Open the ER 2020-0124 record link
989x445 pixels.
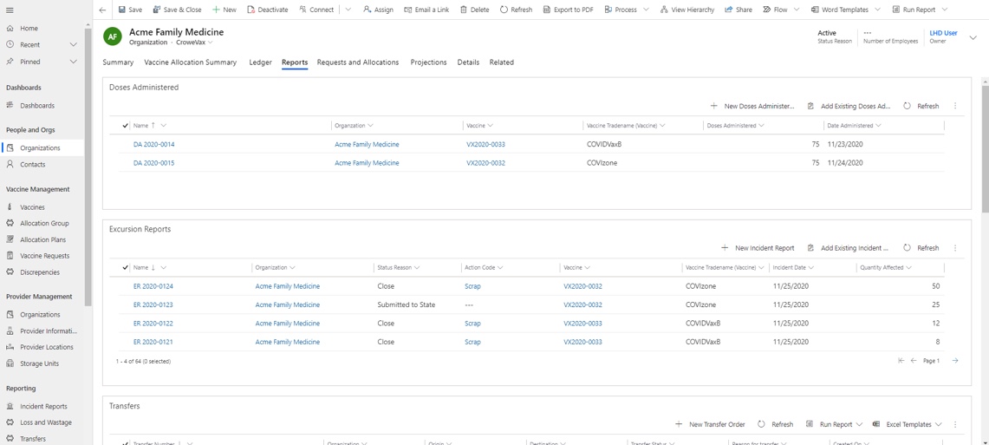(153, 286)
